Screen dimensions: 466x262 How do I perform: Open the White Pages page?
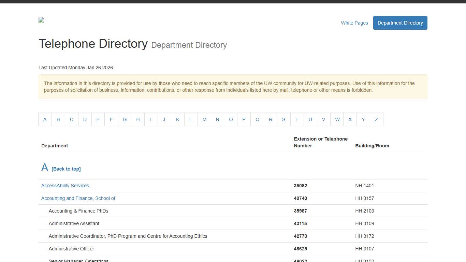pos(354,23)
